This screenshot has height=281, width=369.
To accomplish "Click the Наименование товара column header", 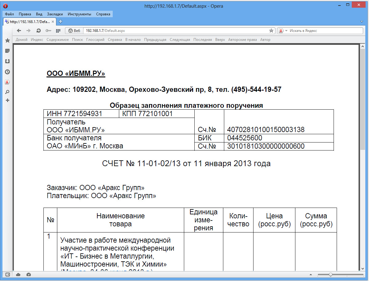I will click(x=120, y=220).
